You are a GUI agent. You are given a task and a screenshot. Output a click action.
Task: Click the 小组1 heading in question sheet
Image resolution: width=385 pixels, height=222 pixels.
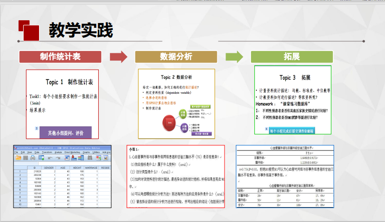(133, 149)
